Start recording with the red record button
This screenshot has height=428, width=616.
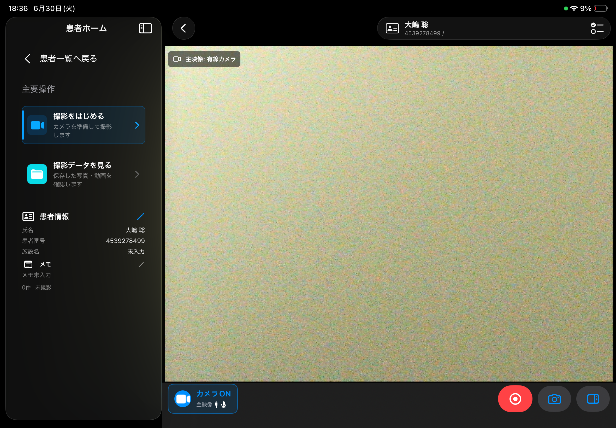(515, 399)
